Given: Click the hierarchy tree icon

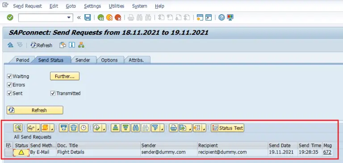Looking at the screenshot, I should coord(81,45).
